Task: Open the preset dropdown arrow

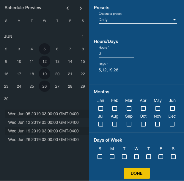Action: (174, 20)
